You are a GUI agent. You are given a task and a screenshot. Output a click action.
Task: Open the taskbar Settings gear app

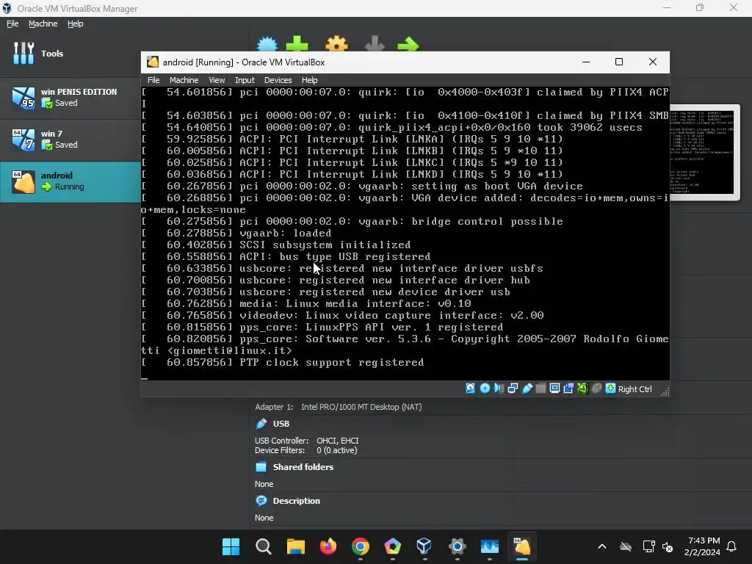457,546
